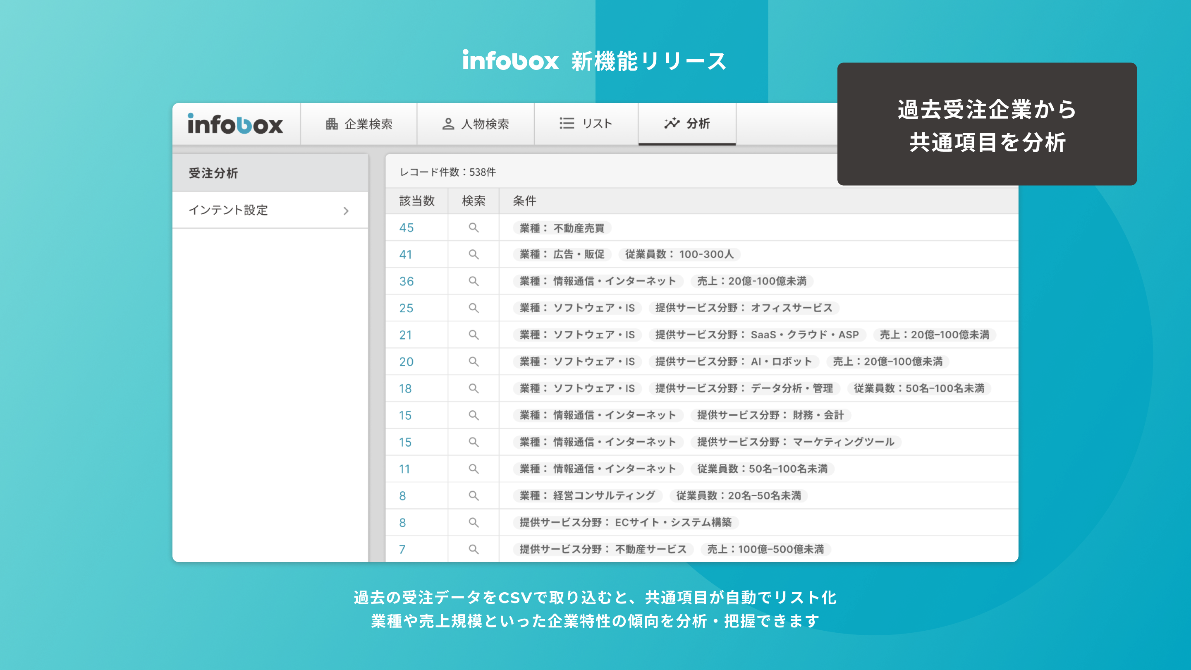Click the person icon next to 人物検索
The height and width of the screenshot is (670, 1191).
(x=447, y=124)
